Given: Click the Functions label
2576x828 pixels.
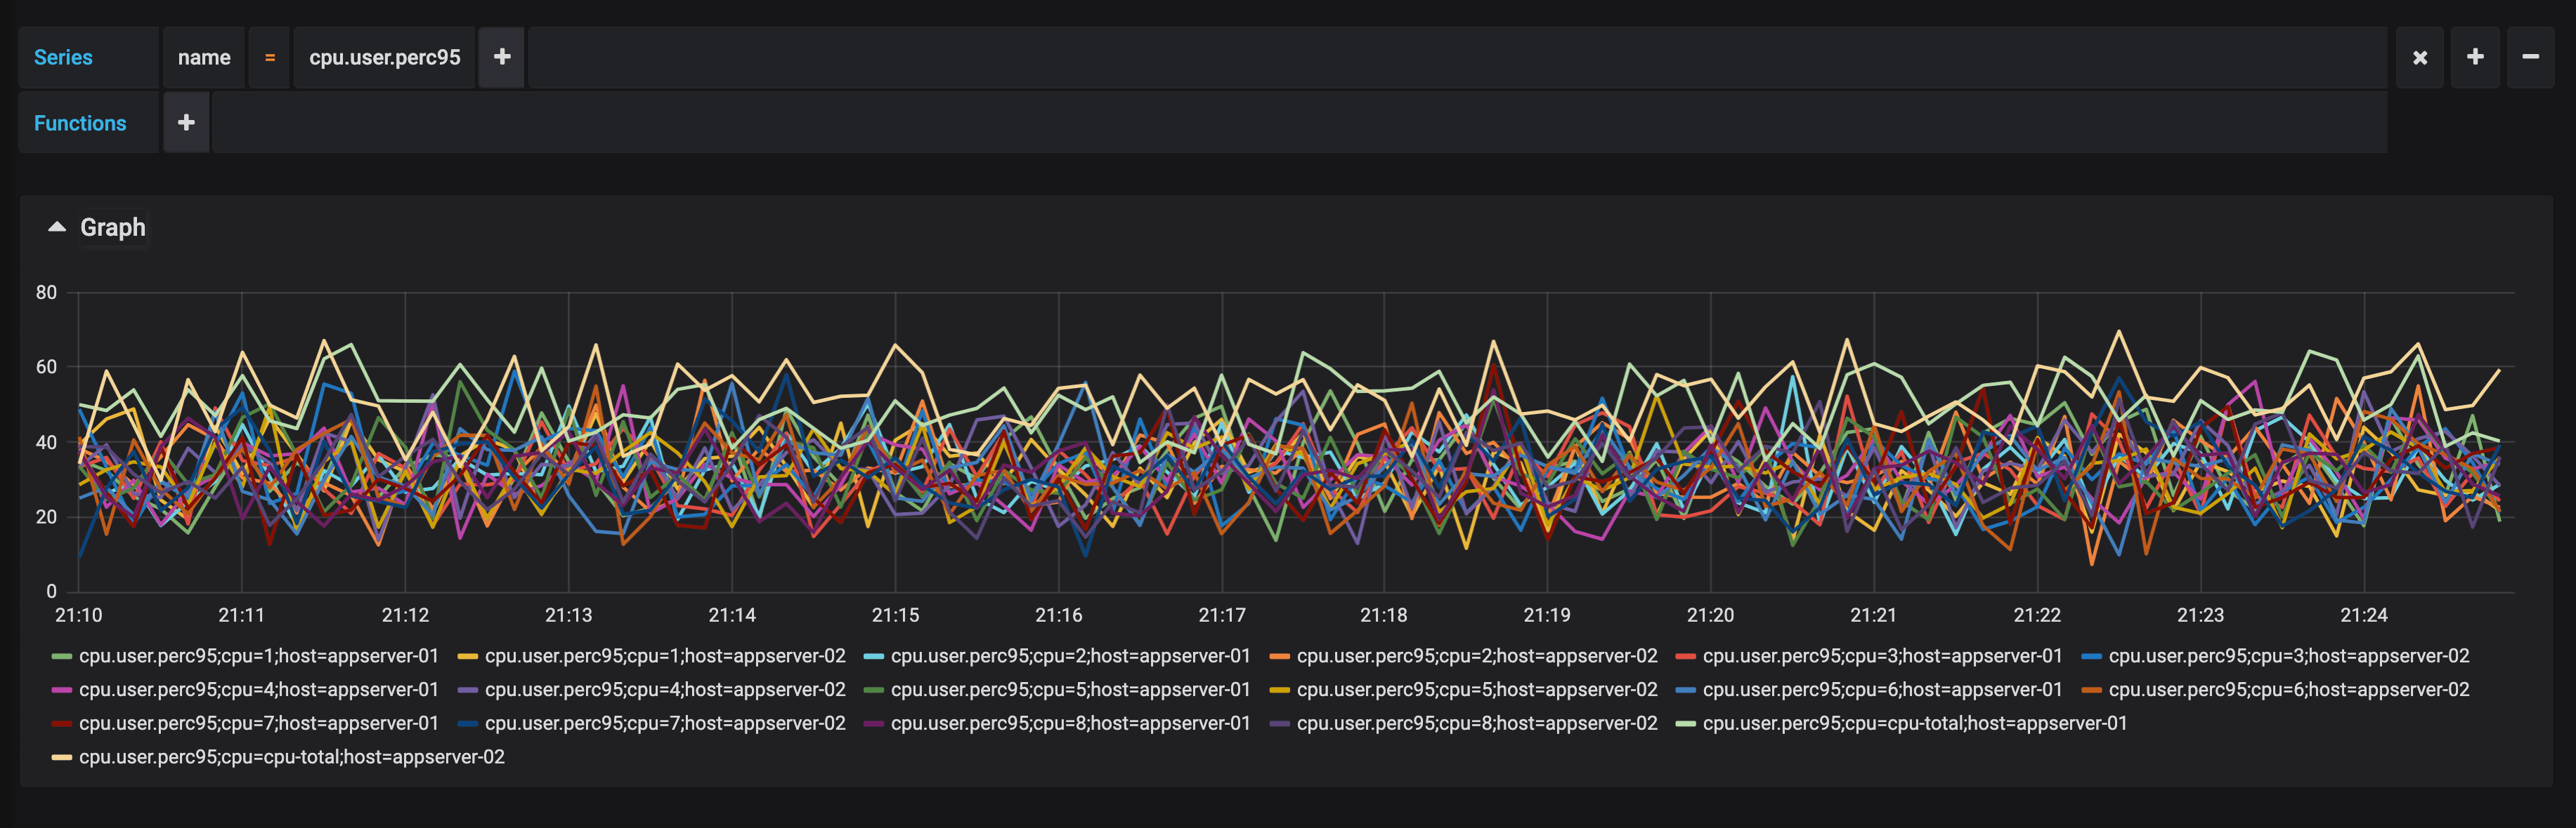Looking at the screenshot, I should click(x=80, y=123).
